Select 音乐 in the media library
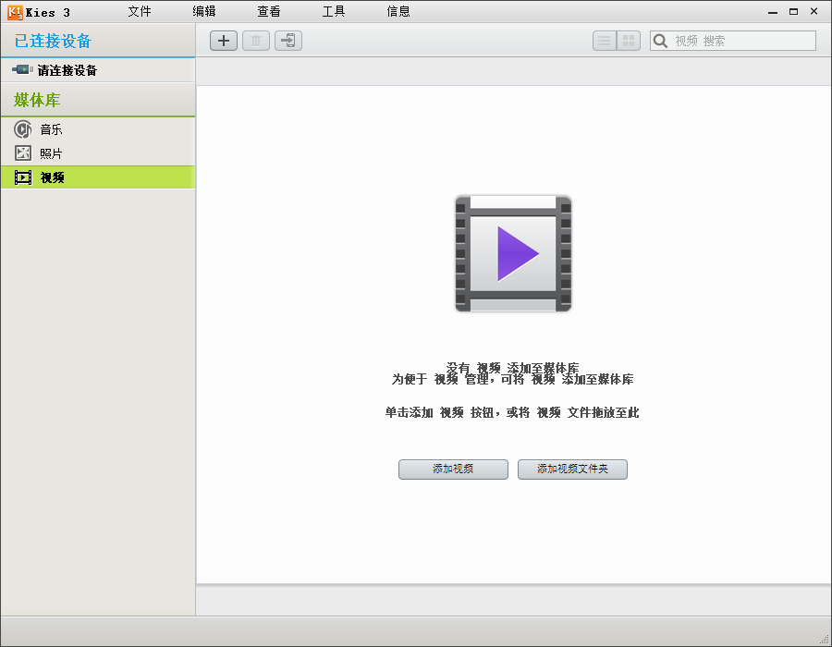The height and width of the screenshot is (647, 832). pyautogui.click(x=98, y=128)
